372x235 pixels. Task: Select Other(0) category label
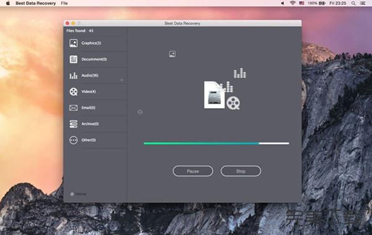click(89, 140)
